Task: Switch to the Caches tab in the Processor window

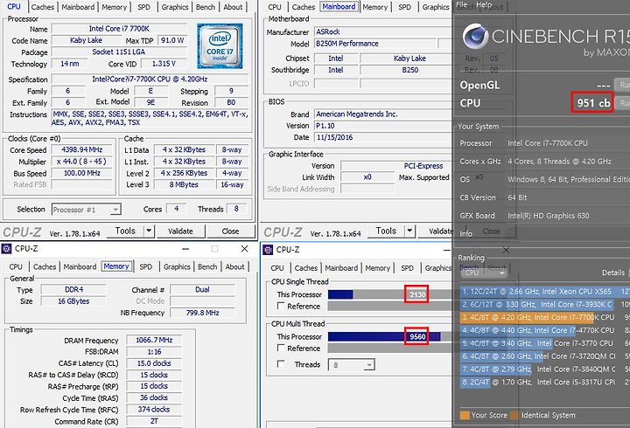Action: pos(43,7)
